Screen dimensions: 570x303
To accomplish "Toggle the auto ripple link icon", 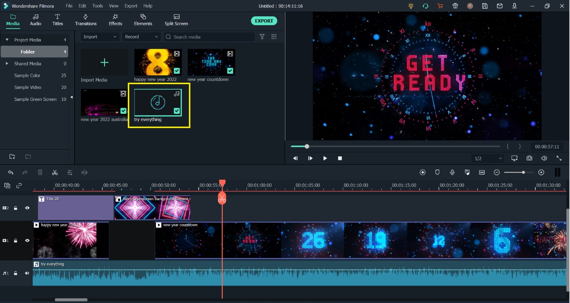I will pyautogui.click(x=19, y=186).
